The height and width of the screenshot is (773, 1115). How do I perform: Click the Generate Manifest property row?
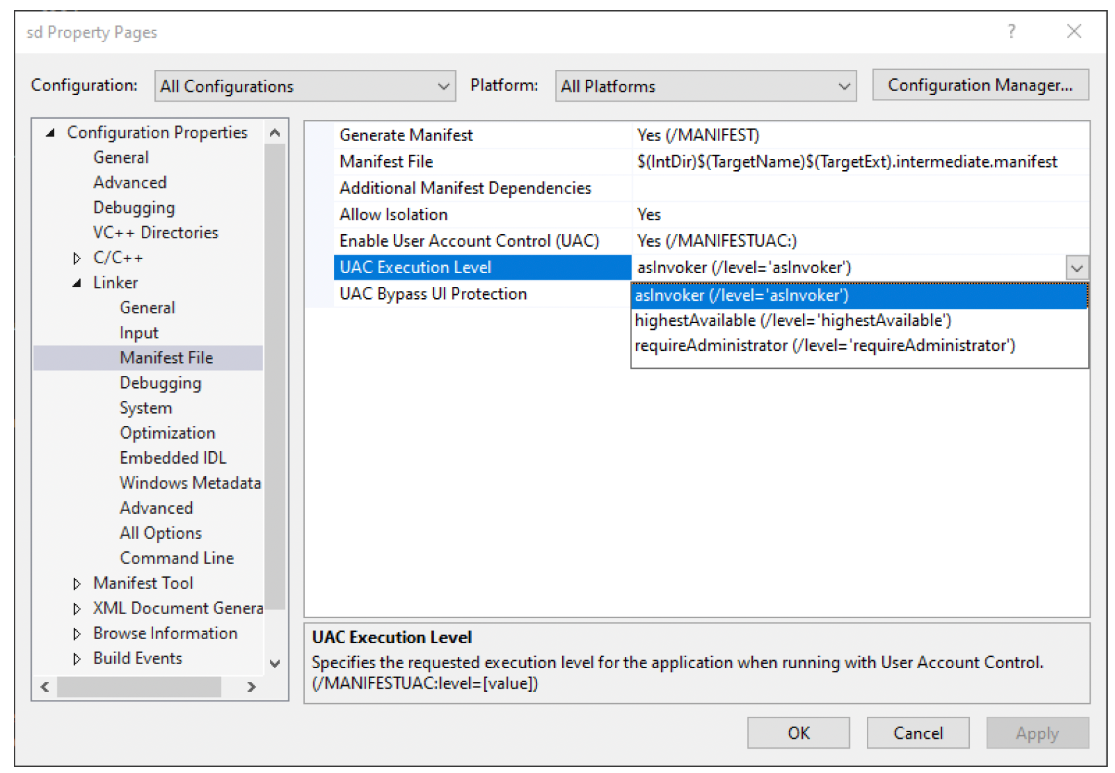pyautogui.click(x=711, y=135)
